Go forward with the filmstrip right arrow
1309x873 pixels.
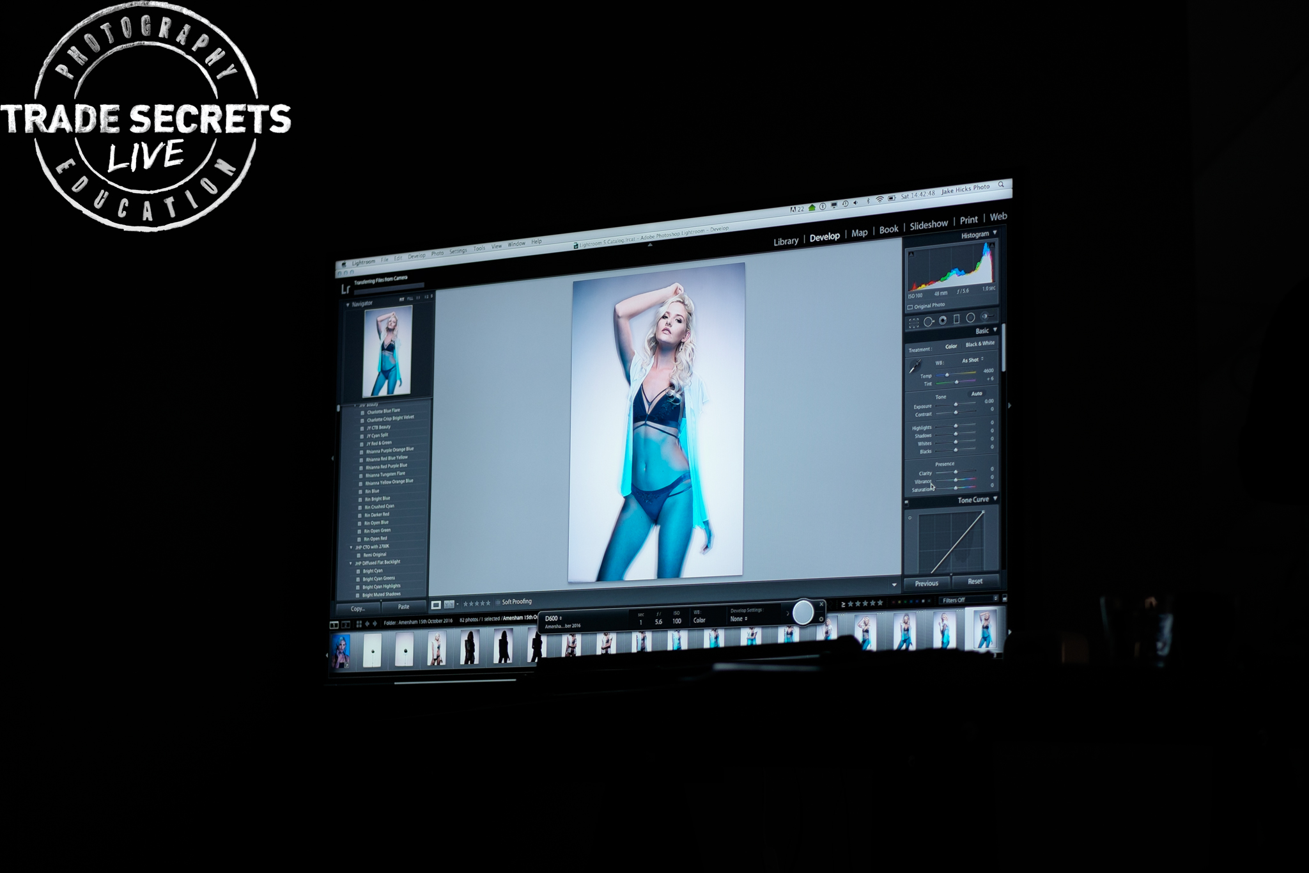click(375, 624)
